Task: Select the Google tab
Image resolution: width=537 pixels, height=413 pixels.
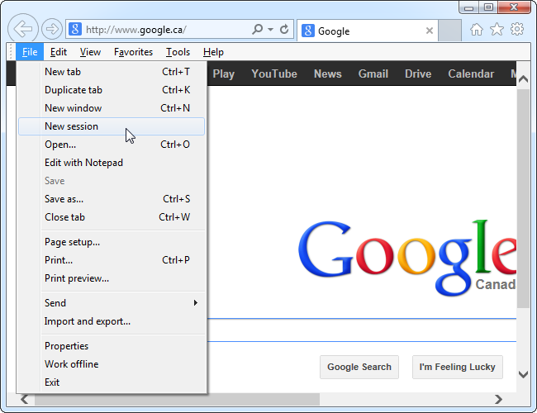Action: (x=368, y=31)
